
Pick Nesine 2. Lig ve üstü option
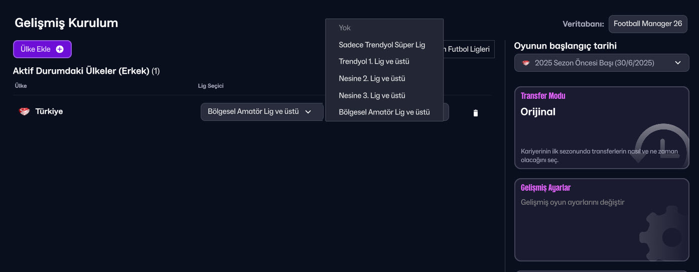coord(372,78)
